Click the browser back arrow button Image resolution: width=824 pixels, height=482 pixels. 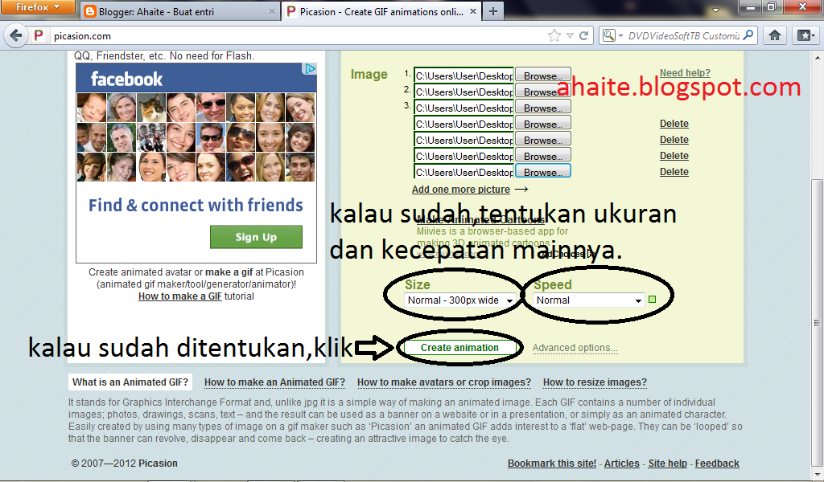pos(16,35)
